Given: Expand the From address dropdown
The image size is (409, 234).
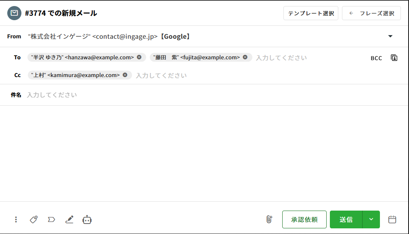Looking at the screenshot, I should point(390,36).
